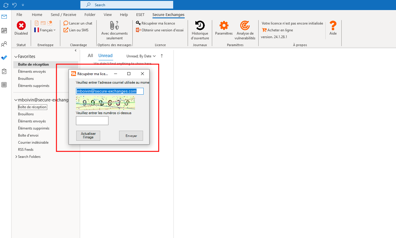Select the Unread filter tab

point(106,56)
